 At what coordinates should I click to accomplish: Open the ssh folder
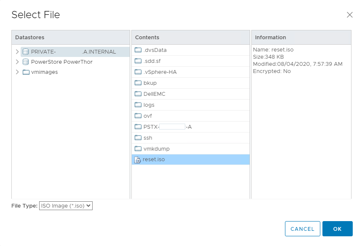(x=146, y=138)
